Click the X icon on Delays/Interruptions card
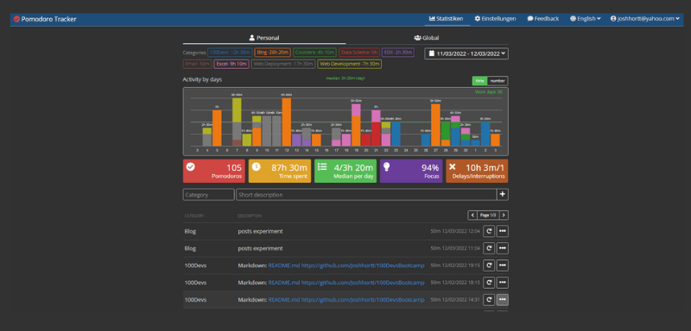 click(x=453, y=167)
